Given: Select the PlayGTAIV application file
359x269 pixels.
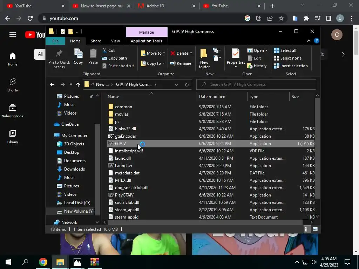Looking at the screenshot, I should (x=211, y=195).
